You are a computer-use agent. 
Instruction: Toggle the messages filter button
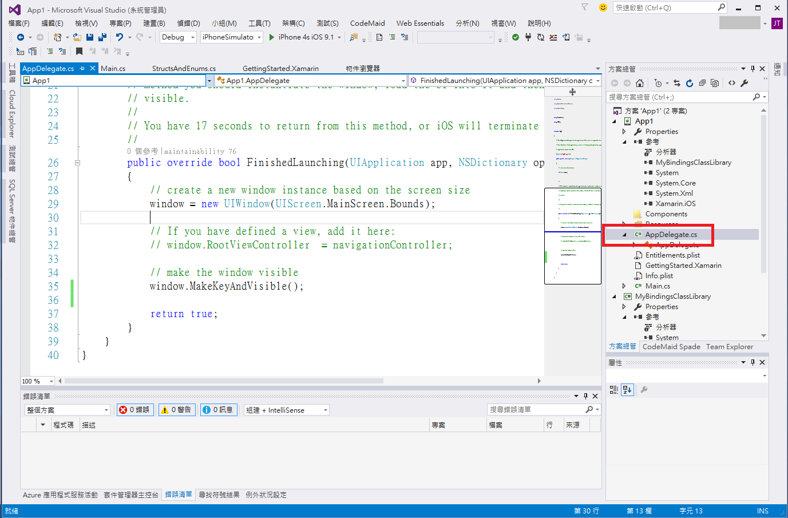point(219,410)
